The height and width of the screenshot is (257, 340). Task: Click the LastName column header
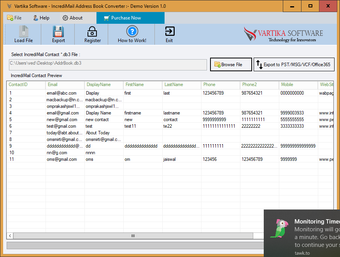click(182, 84)
